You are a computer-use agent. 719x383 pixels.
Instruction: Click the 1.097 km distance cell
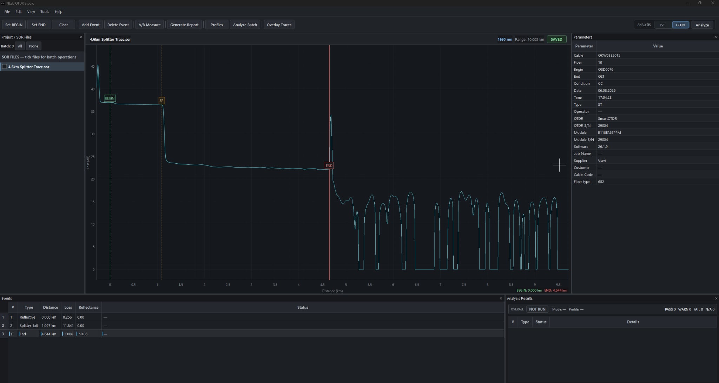(50, 326)
